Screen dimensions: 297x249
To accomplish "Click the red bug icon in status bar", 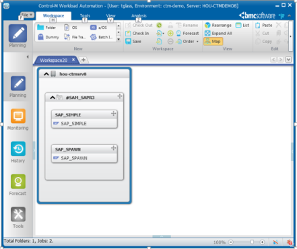I will point(290,242).
